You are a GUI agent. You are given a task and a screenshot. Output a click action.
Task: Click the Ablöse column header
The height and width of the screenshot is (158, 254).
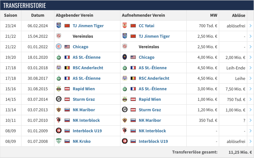point(239,15)
